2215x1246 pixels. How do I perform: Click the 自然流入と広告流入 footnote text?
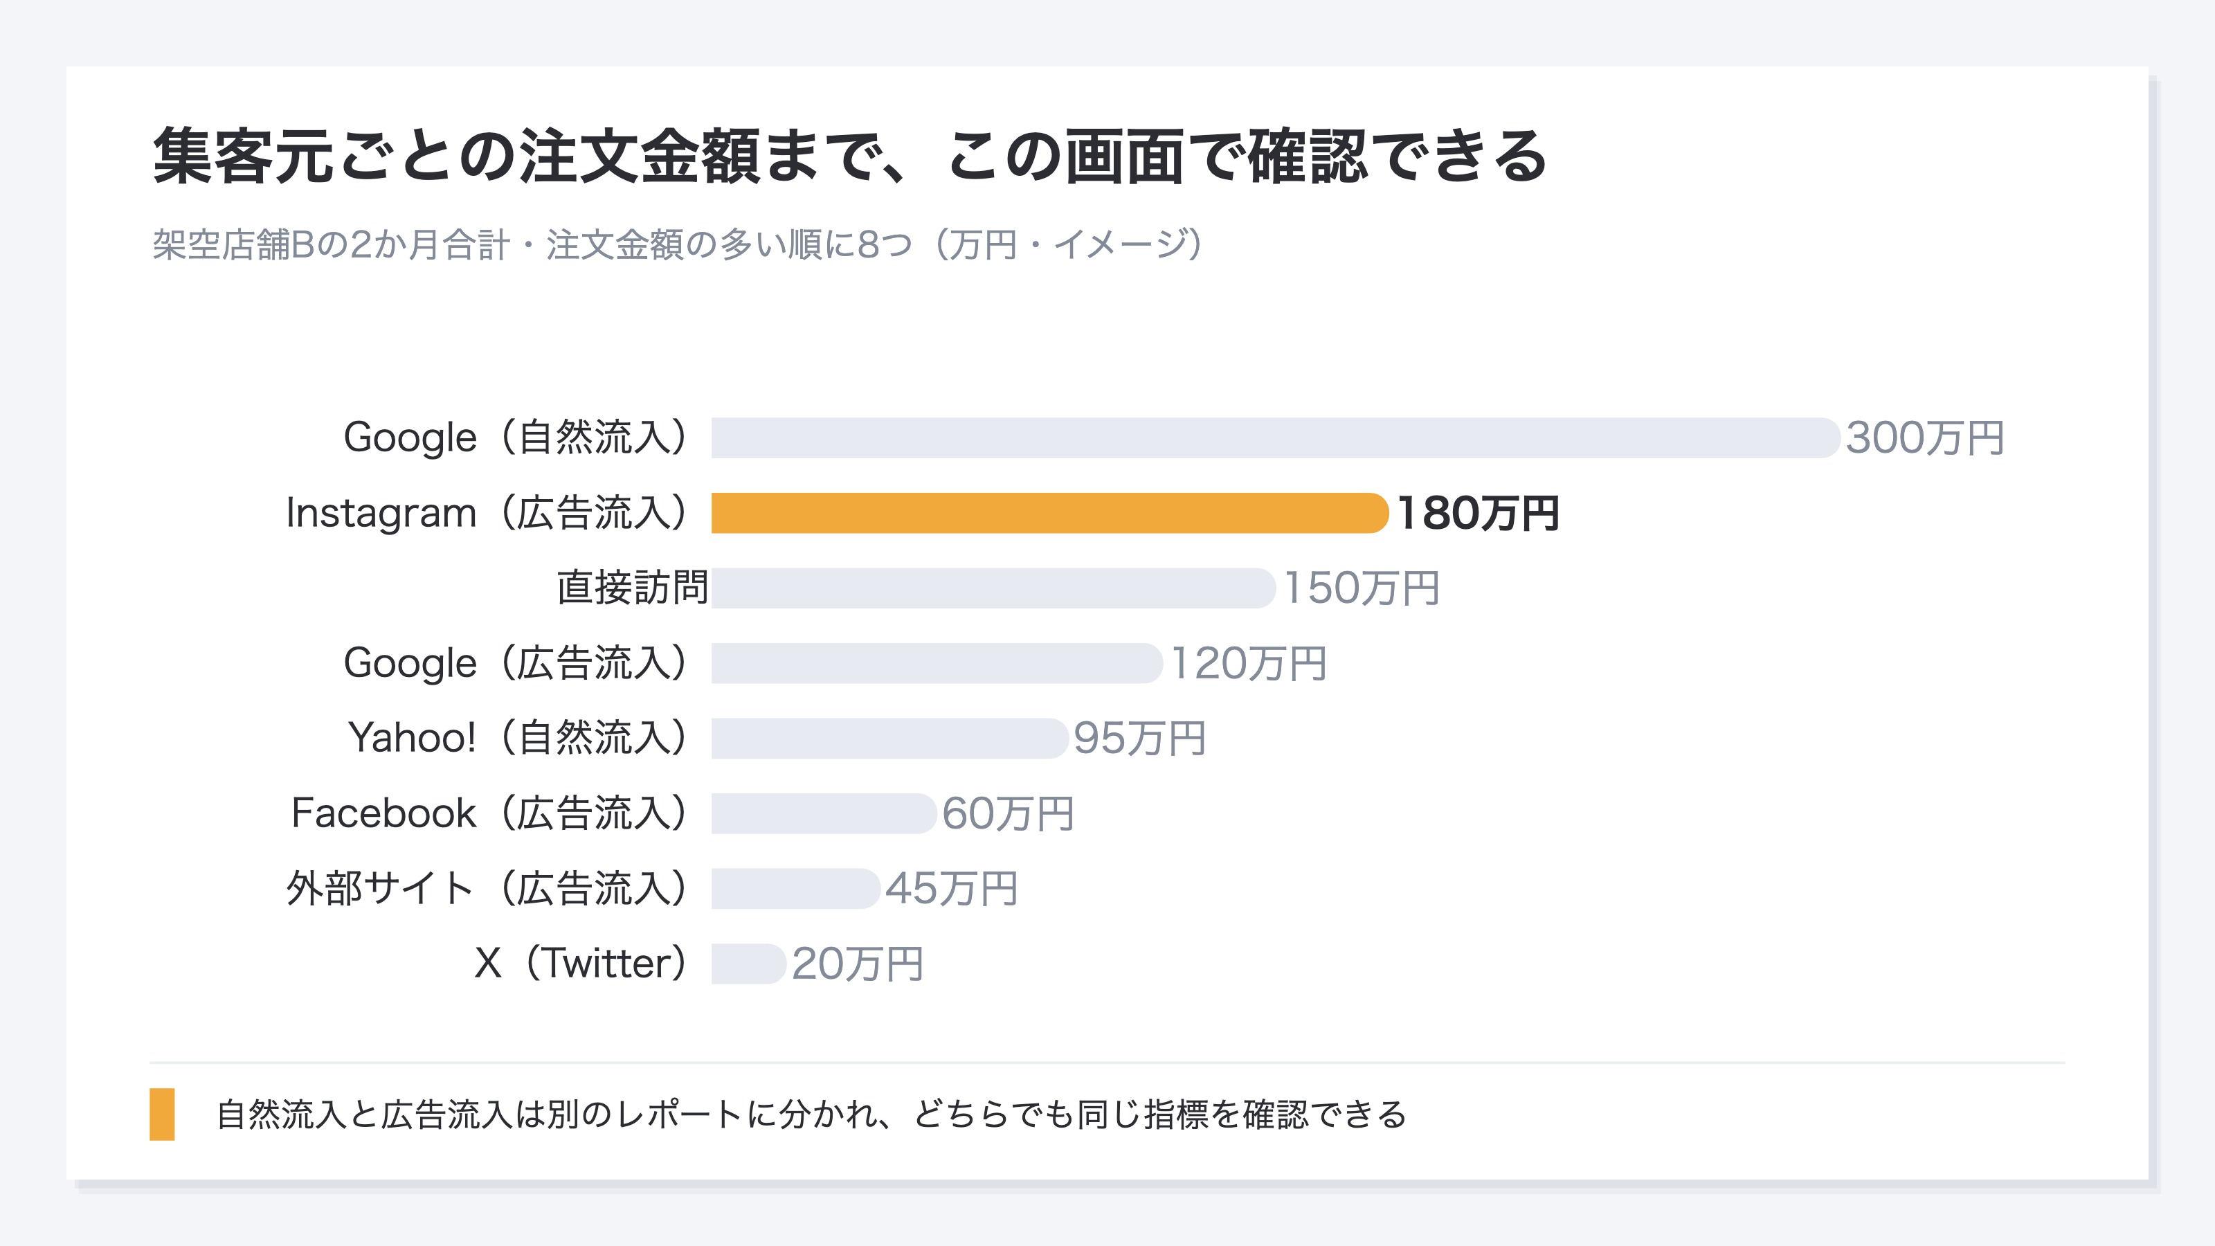point(811,1114)
